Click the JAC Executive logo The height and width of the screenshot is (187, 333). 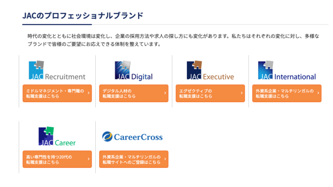(210, 71)
